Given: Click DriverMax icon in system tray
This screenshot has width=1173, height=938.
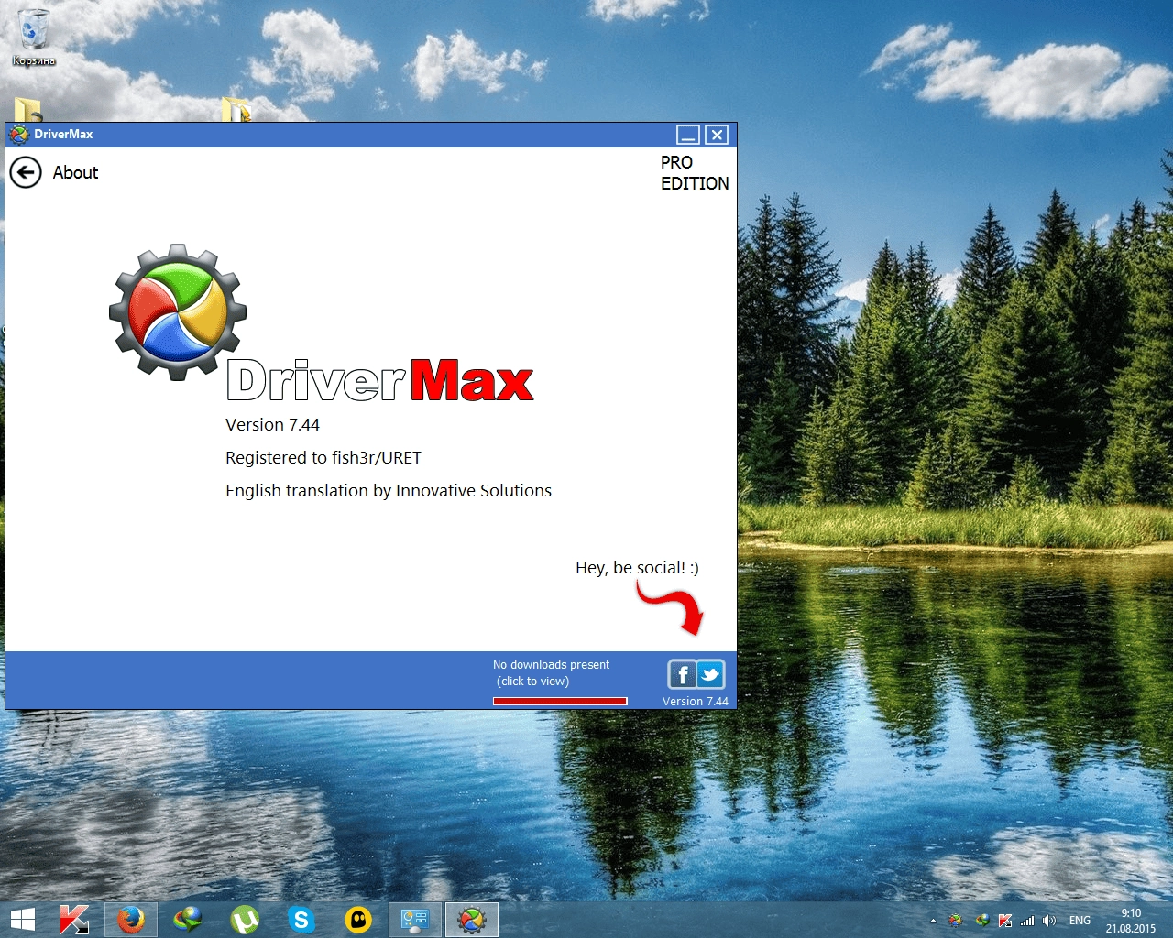Looking at the screenshot, I should (x=956, y=921).
